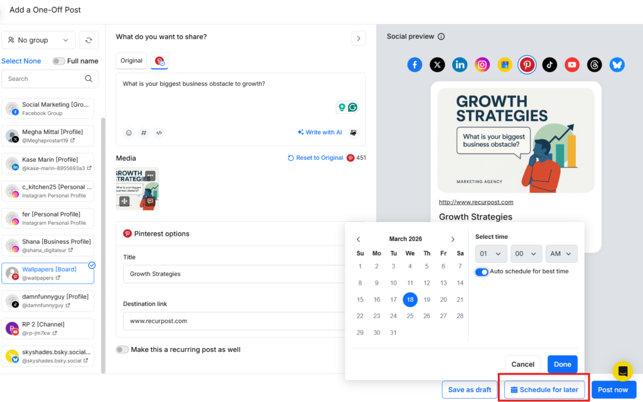The height and width of the screenshot is (402, 643).
Task: Enable the Full name toggle
Action: pyautogui.click(x=58, y=61)
